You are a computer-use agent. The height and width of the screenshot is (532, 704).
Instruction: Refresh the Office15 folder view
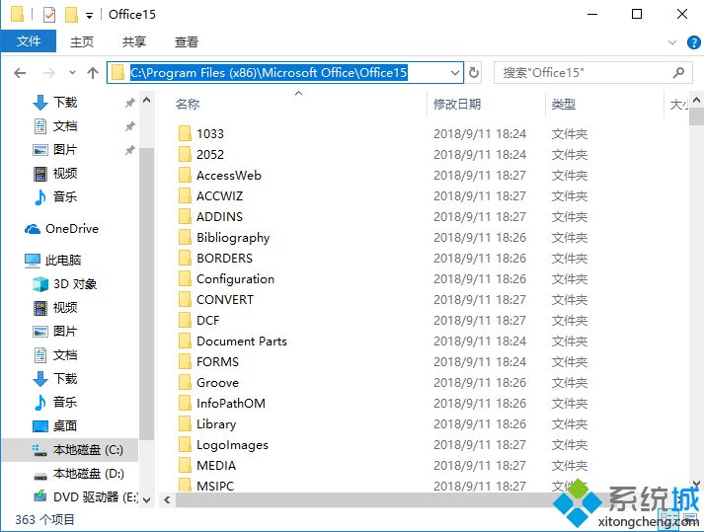click(474, 72)
